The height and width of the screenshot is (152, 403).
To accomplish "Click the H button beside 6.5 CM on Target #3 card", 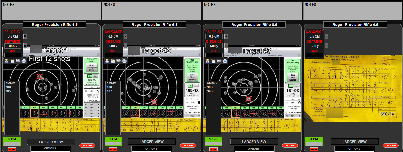I will coord(226,36).
